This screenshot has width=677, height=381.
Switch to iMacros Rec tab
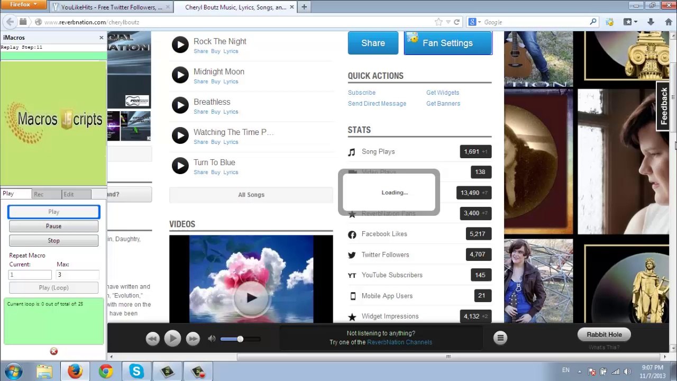click(x=46, y=194)
